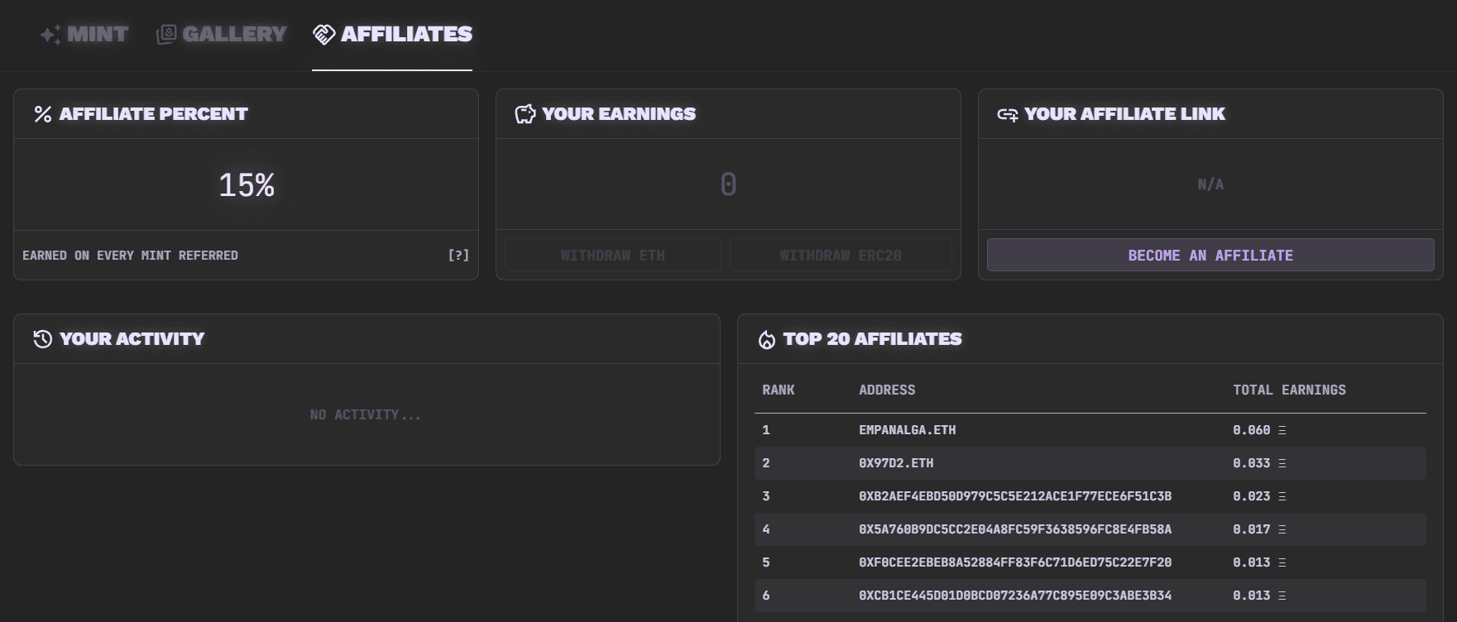The width and height of the screenshot is (1457, 622).
Task: Click the Rank column header
Action: 778,390
